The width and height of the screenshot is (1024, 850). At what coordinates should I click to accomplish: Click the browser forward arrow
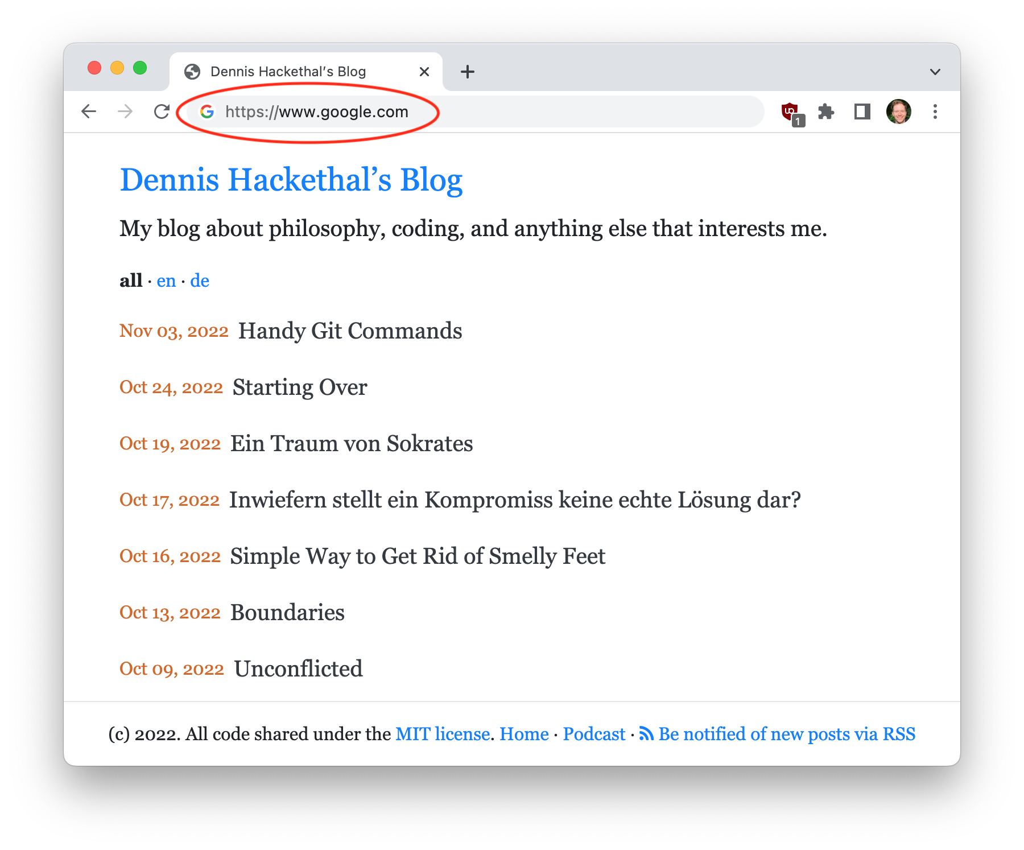125,112
